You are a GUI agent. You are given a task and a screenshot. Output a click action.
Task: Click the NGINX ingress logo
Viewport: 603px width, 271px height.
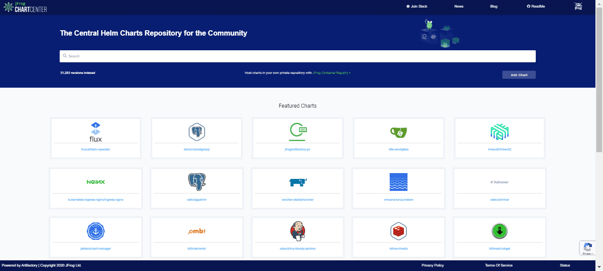click(95, 182)
